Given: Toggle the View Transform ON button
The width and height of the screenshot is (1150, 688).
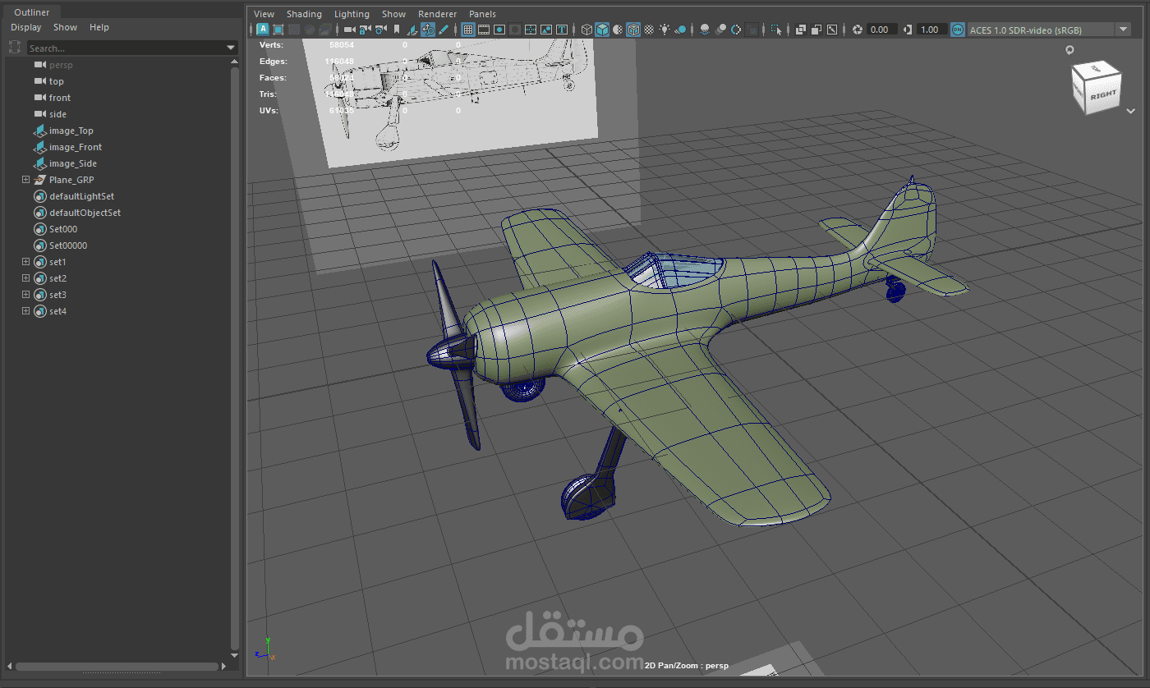Looking at the screenshot, I should tap(958, 30).
